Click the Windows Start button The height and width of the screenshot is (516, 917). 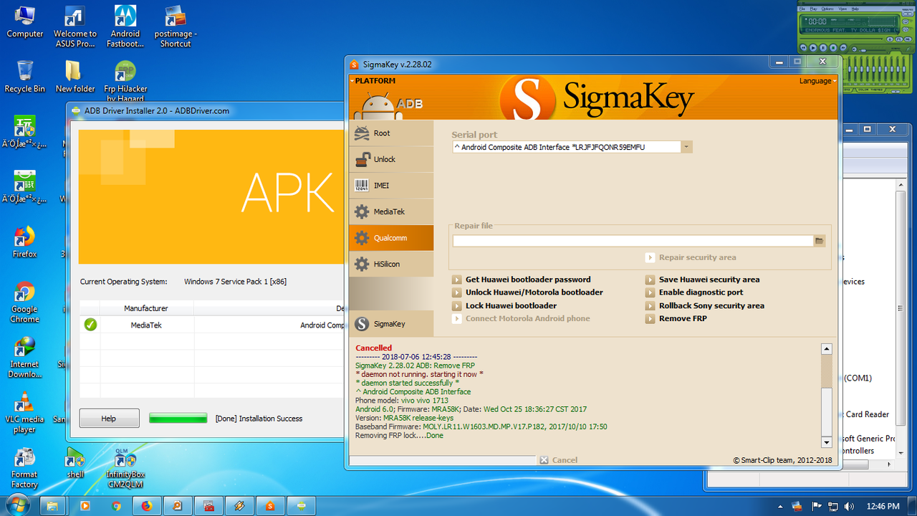point(17,505)
